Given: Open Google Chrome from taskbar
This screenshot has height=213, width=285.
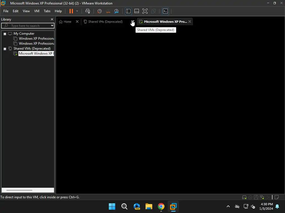Looking at the screenshot, I should [x=161, y=206].
